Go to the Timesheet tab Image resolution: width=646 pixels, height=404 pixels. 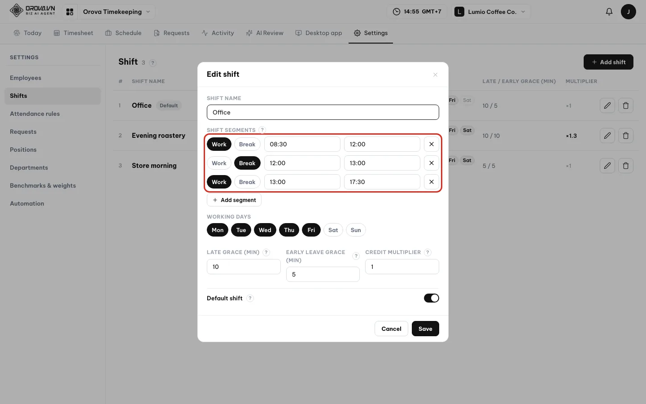point(74,33)
